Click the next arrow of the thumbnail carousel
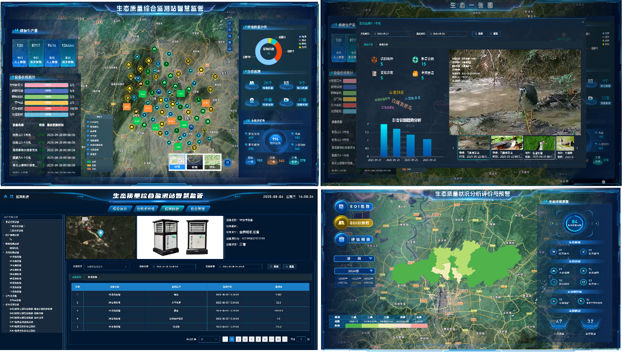Screen dimensions: 622x352 577,148
